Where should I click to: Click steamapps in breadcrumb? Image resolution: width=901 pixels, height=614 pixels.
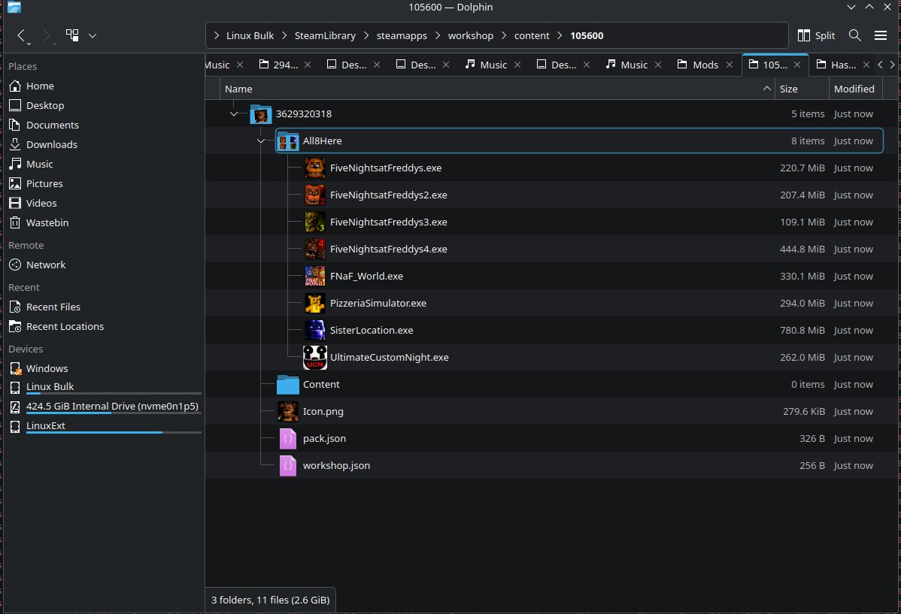pyautogui.click(x=402, y=35)
